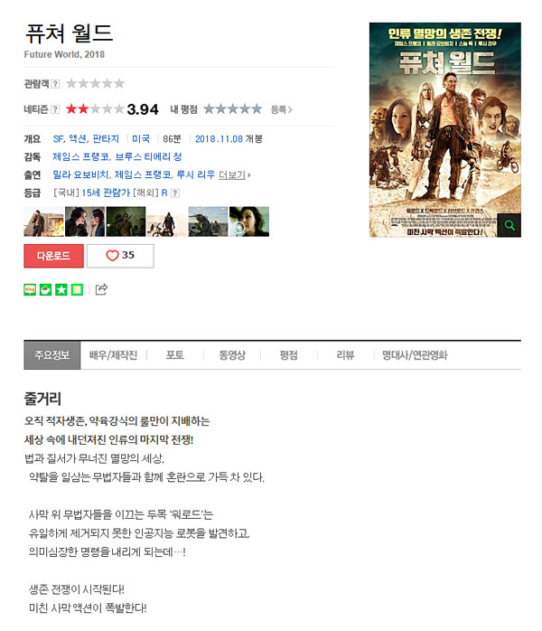The height and width of the screenshot is (631, 542).
Task: Click the light green memo square icon
Action: point(77,290)
